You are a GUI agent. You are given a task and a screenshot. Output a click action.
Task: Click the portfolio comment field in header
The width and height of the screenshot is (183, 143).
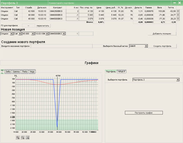click(x=110, y=3)
